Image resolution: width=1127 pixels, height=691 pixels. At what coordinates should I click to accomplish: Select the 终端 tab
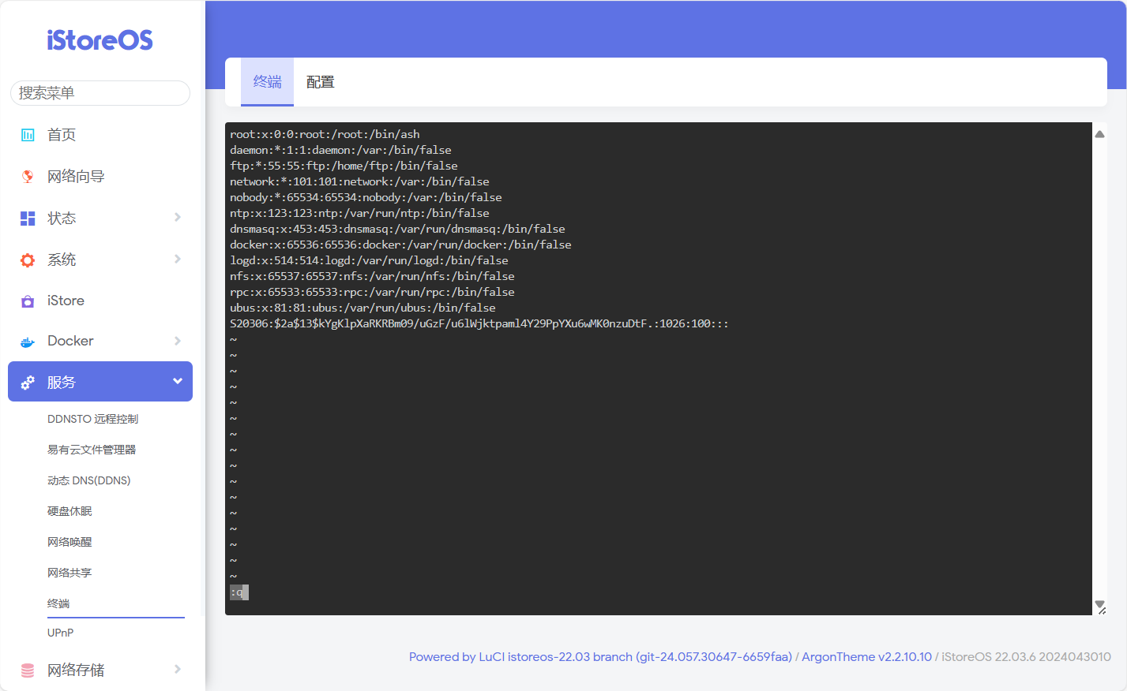pos(267,82)
